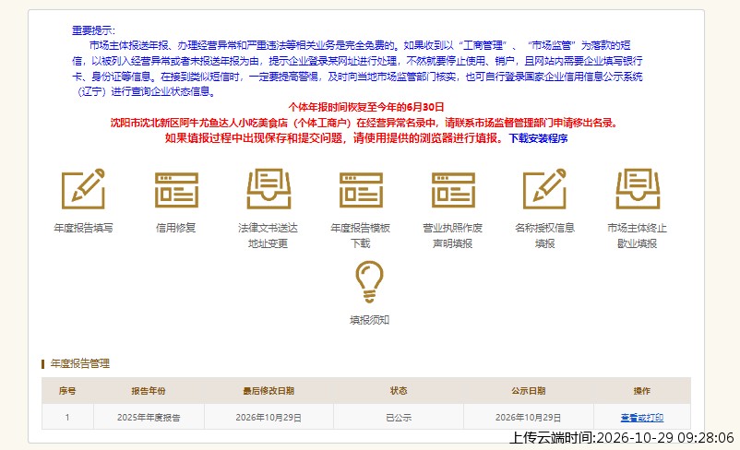Click the row number 1 cell
Viewport: 740px width, 450px height.
[67, 418]
